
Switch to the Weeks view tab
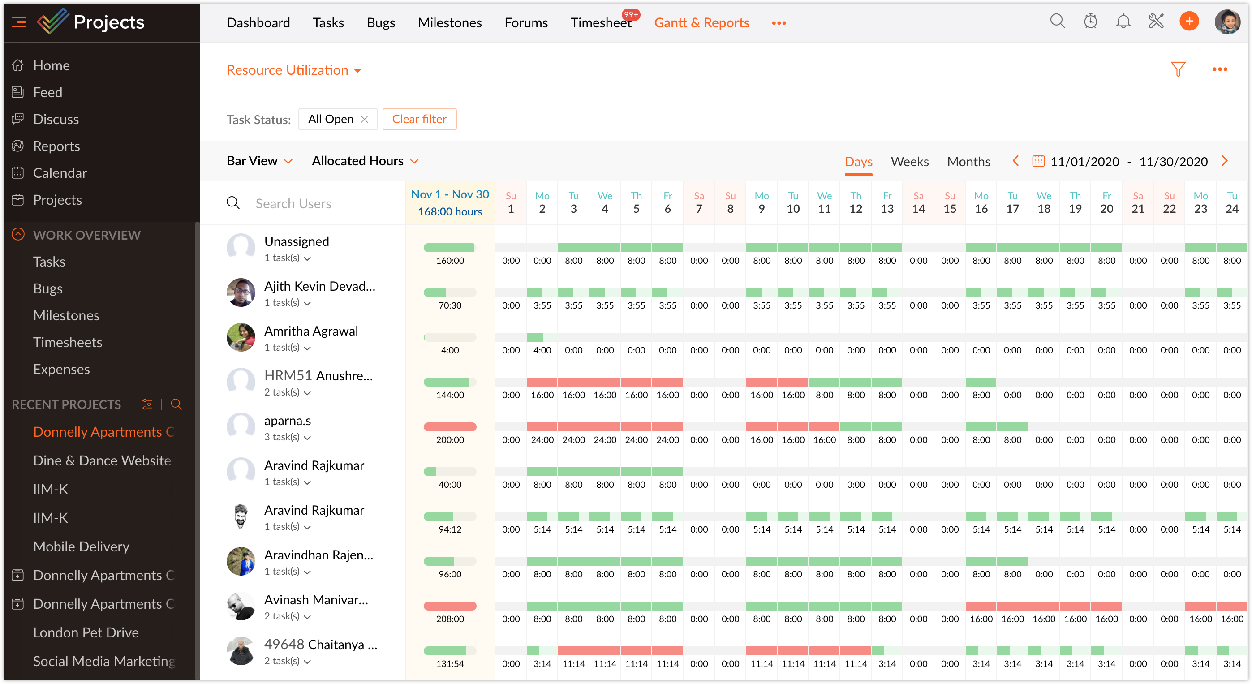[909, 161]
